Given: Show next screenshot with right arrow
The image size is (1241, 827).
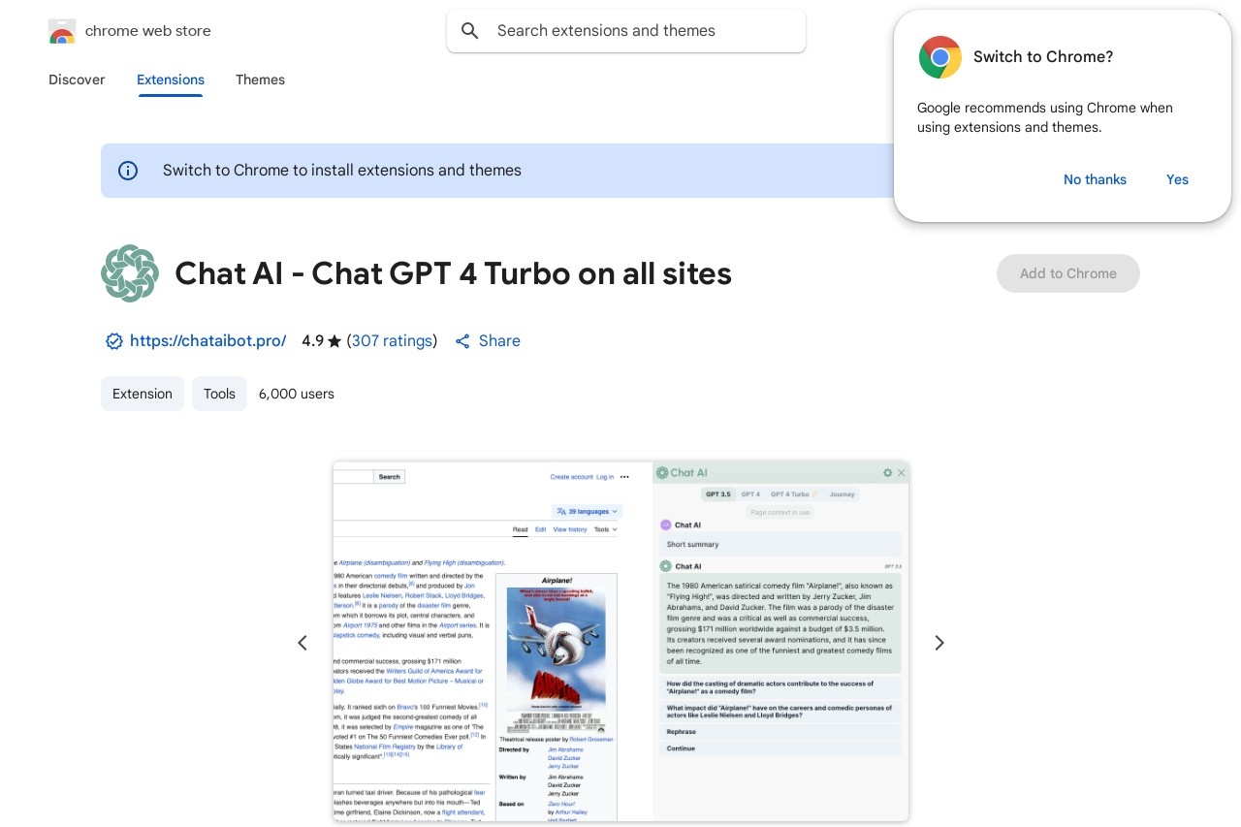Looking at the screenshot, I should click(x=939, y=643).
